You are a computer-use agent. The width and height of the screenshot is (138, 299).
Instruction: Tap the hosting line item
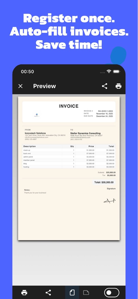click(69, 167)
